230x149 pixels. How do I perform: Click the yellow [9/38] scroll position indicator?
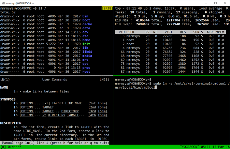tap(107, 8)
